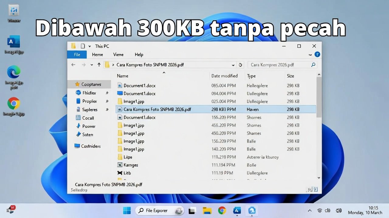Open the Windows Start menu
389x218 pixels.
(x=127, y=210)
